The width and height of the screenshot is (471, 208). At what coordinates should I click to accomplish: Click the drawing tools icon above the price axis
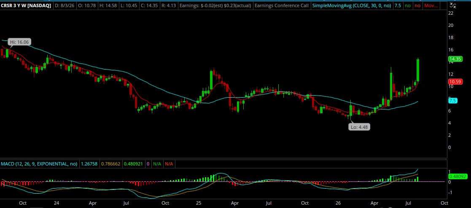[x=453, y=5]
